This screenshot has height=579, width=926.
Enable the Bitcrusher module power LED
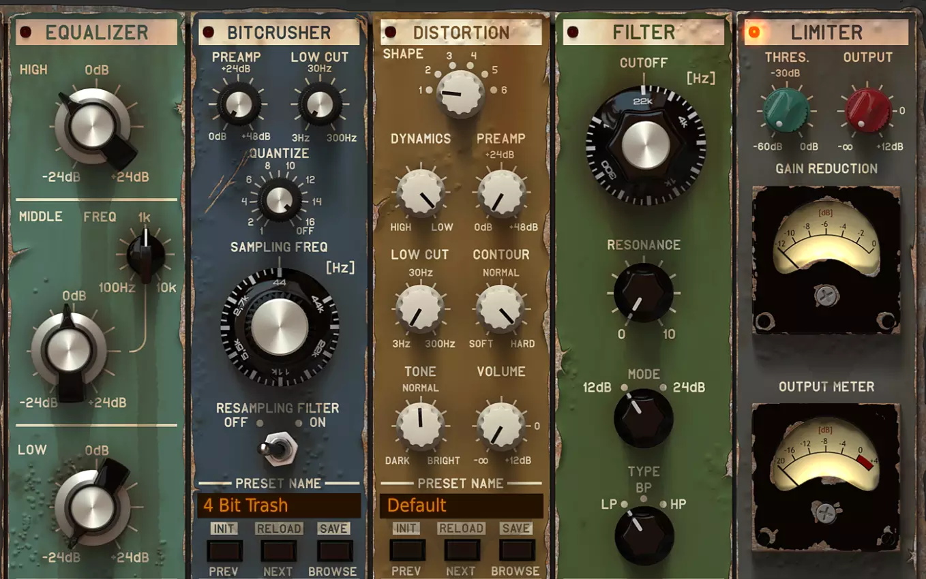(x=209, y=32)
